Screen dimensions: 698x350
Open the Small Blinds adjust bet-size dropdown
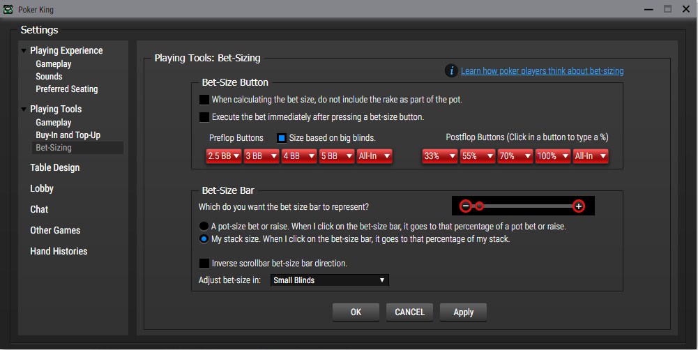coord(329,280)
